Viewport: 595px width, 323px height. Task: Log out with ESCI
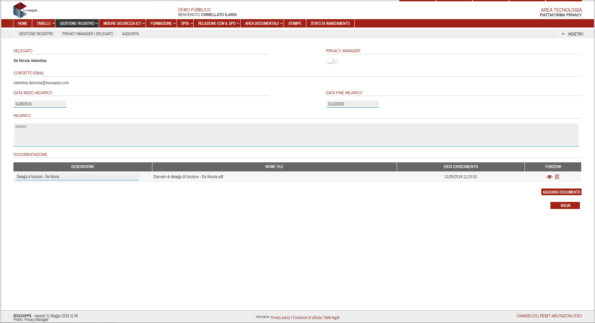tap(578, 316)
